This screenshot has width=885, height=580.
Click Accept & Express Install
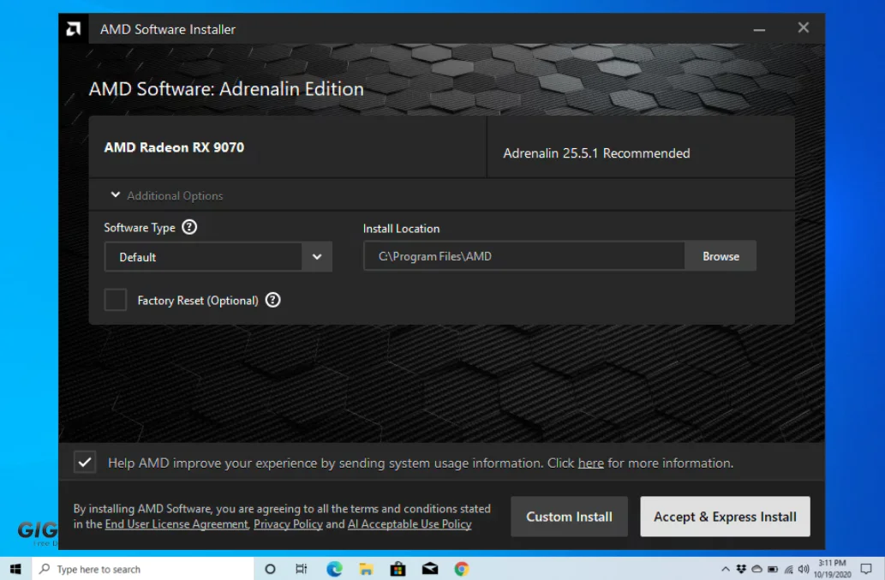pos(725,517)
